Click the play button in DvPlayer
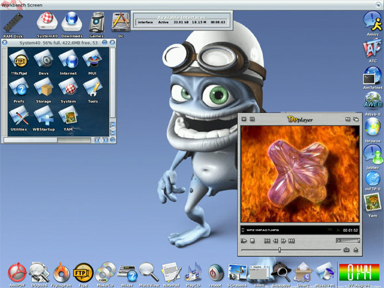Screen dimensions: 384x288 pos(244,241)
